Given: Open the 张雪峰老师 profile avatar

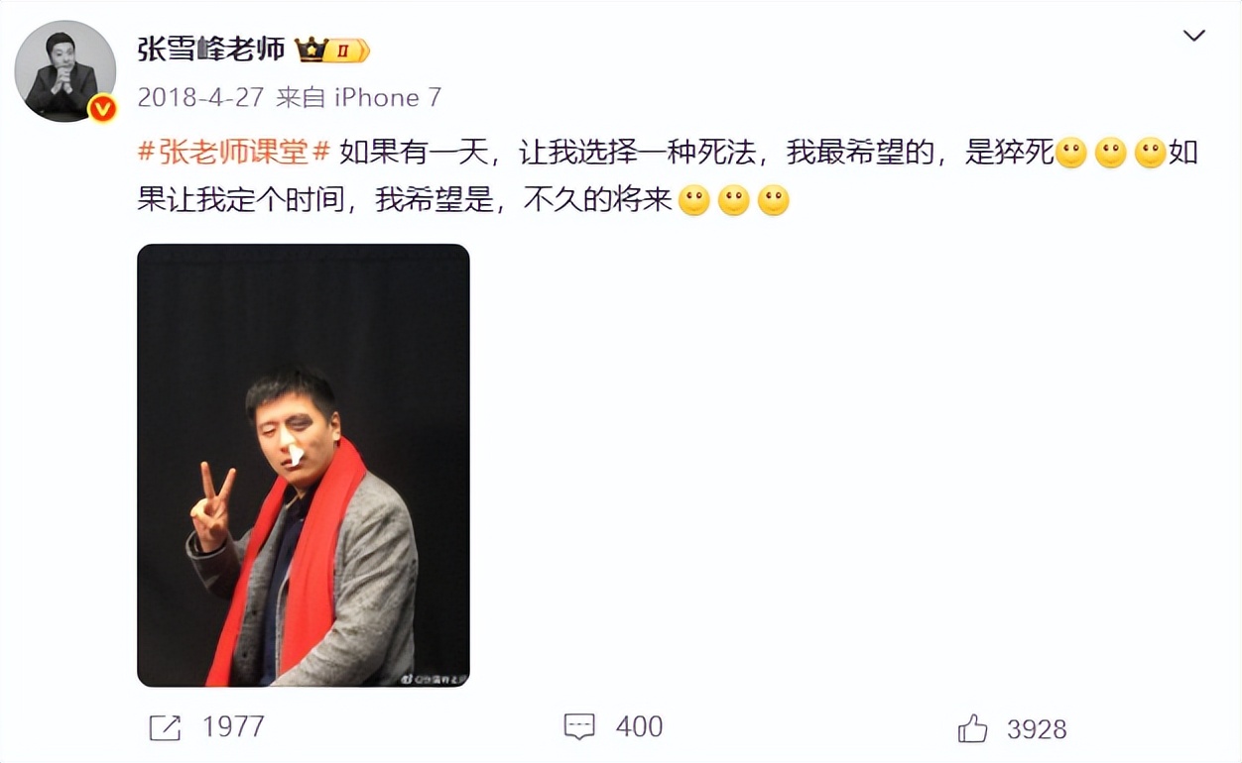Looking at the screenshot, I should click(x=65, y=71).
